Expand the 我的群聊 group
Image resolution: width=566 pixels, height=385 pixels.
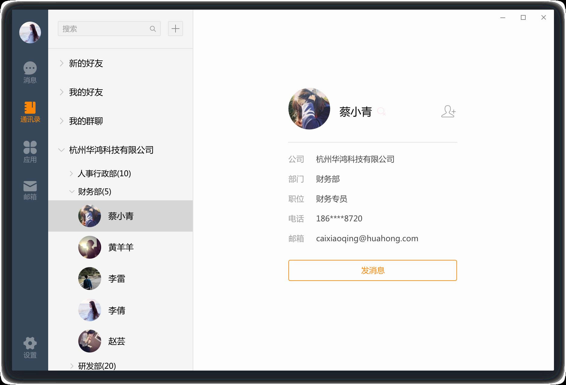(120, 121)
